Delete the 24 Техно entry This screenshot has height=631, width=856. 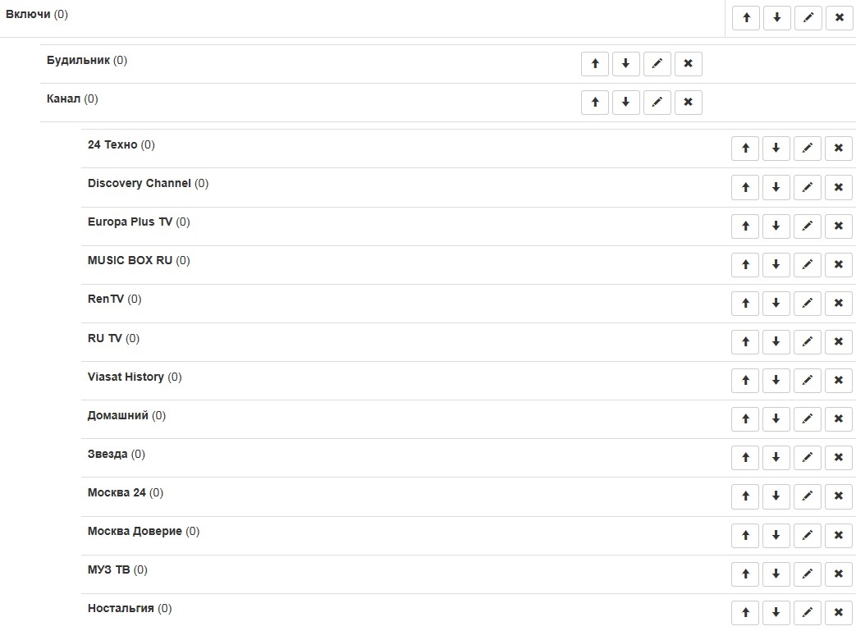click(839, 148)
